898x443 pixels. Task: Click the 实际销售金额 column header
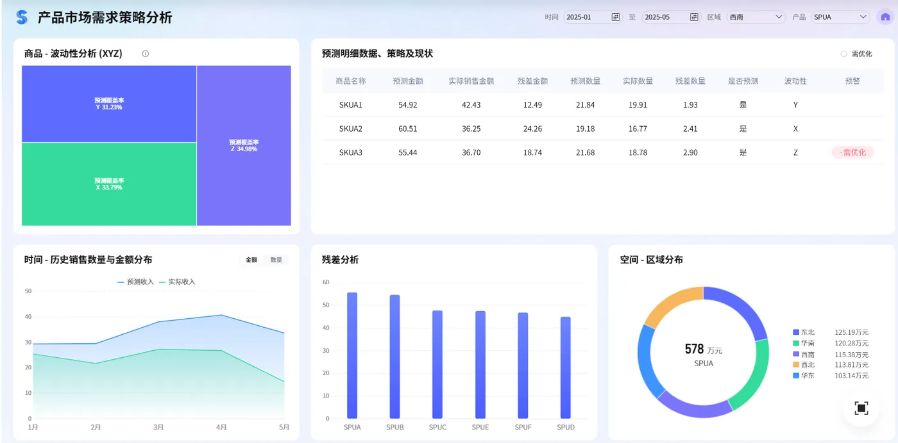(x=471, y=81)
